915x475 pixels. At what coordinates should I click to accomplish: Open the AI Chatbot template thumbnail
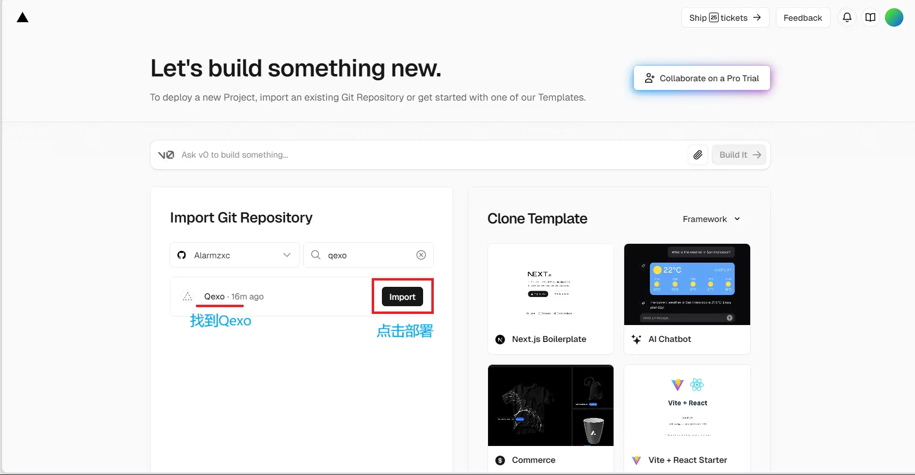[687, 284]
